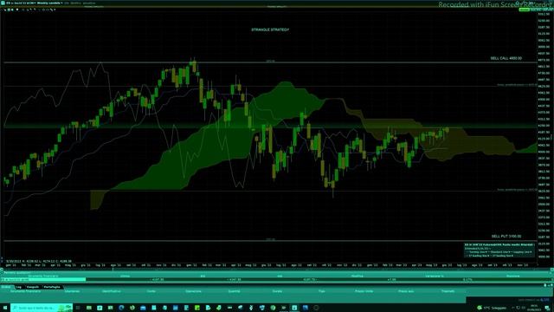Image resolution: width=554 pixels, height=312 pixels.
Task: Open Microsoft Edge from the taskbar
Action: pos(121,308)
